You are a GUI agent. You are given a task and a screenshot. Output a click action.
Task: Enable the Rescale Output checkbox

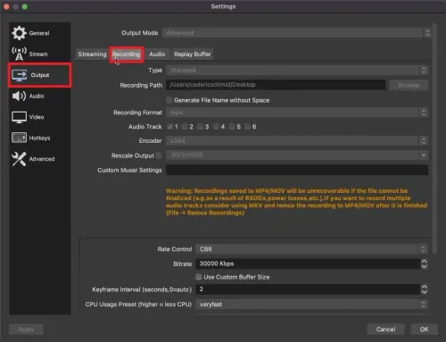159,155
